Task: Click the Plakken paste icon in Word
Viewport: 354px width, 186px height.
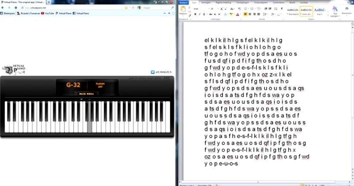Action: point(183,8)
